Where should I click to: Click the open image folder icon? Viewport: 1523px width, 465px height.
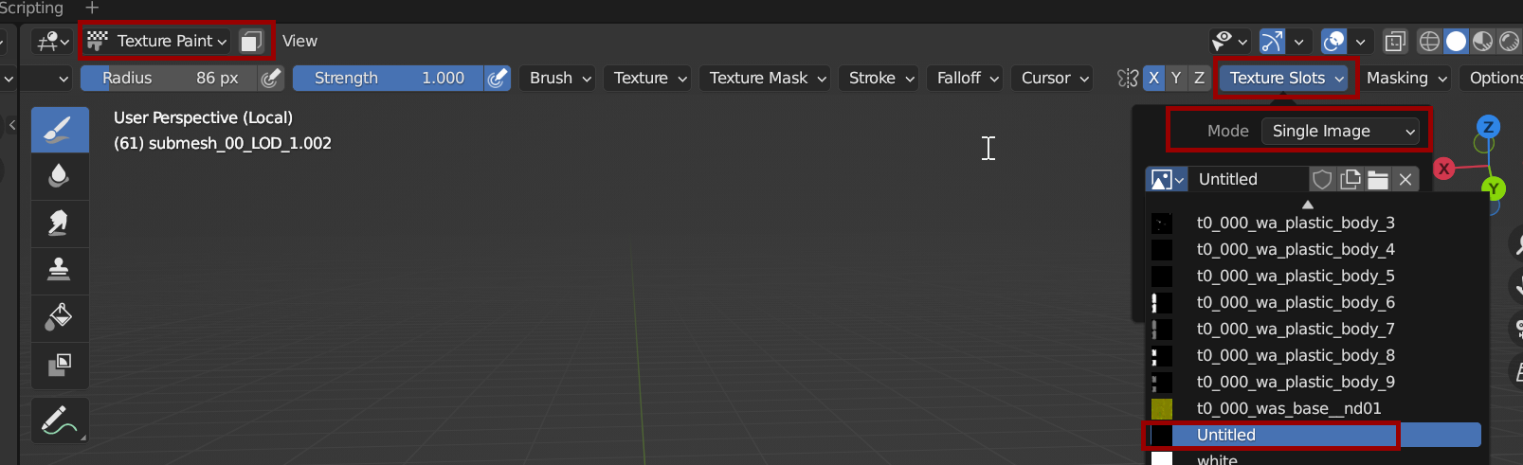1378,180
